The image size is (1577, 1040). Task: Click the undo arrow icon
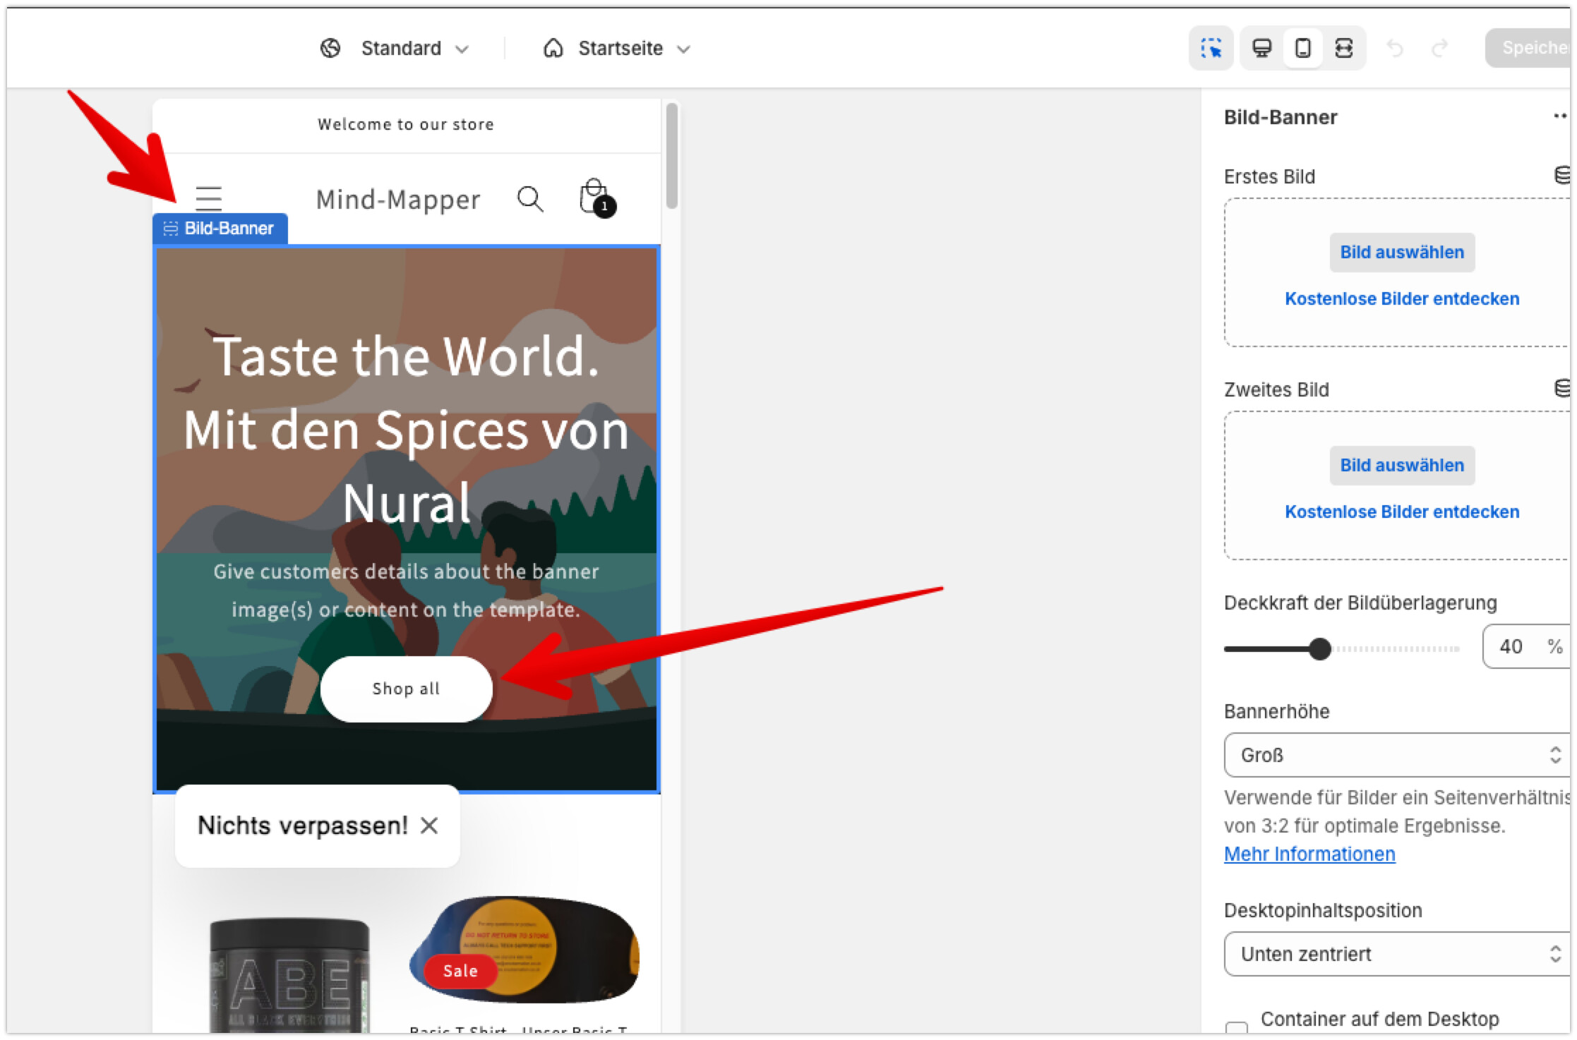point(1395,48)
